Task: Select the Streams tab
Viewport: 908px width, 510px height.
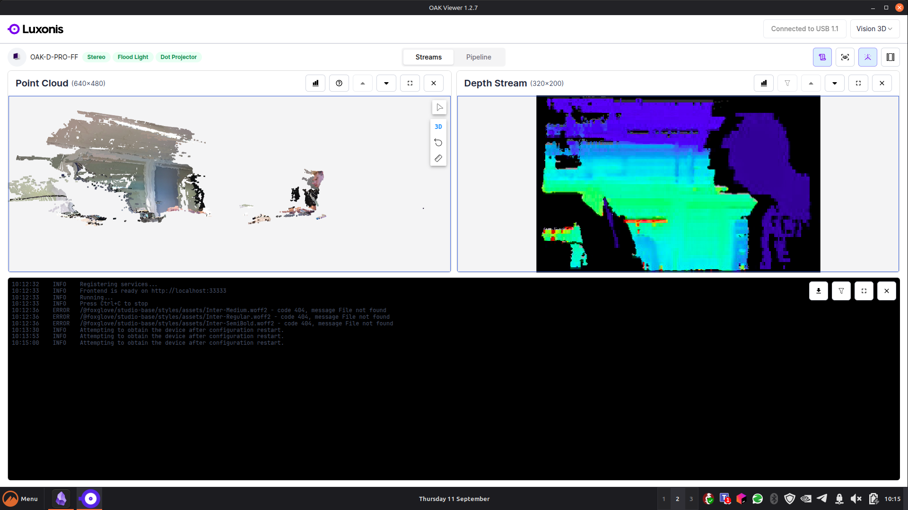Action: tap(428, 57)
